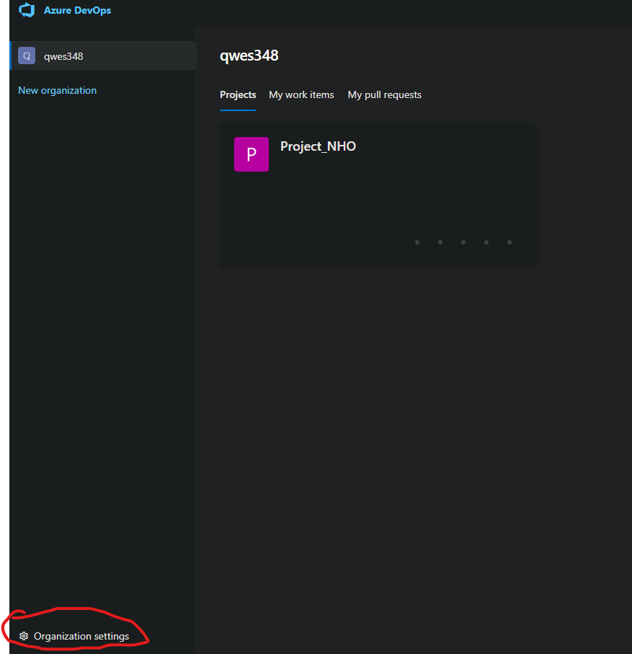Open the Azure DevOps home link
The image size is (632, 654).
click(x=78, y=10)
